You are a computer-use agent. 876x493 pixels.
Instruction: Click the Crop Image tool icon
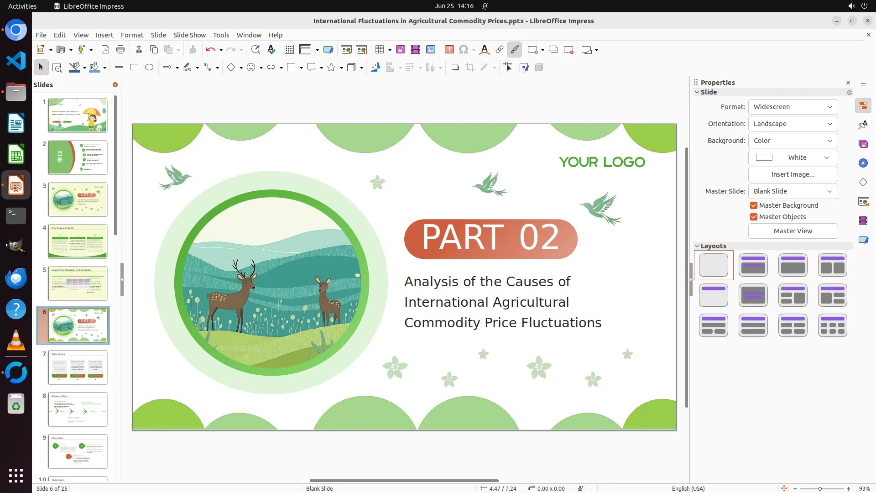pyautogui.click(x=469, y=68)
